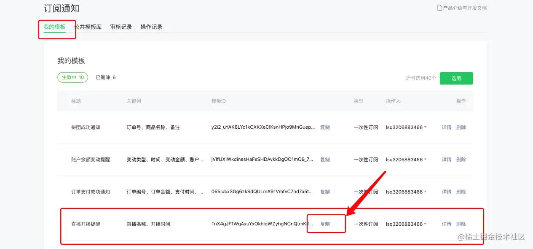
Task: Open the 我的模板 tab
Action: (x=55, y=27)
